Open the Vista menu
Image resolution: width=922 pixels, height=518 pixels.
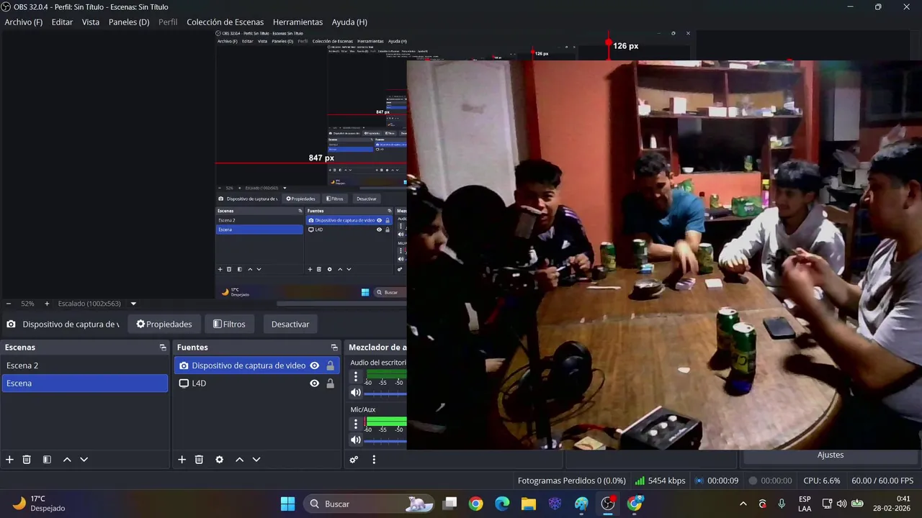(91, 22)
